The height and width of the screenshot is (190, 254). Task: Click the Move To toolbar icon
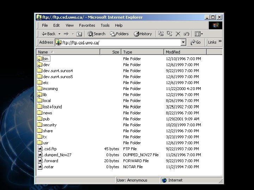(161, 34)
